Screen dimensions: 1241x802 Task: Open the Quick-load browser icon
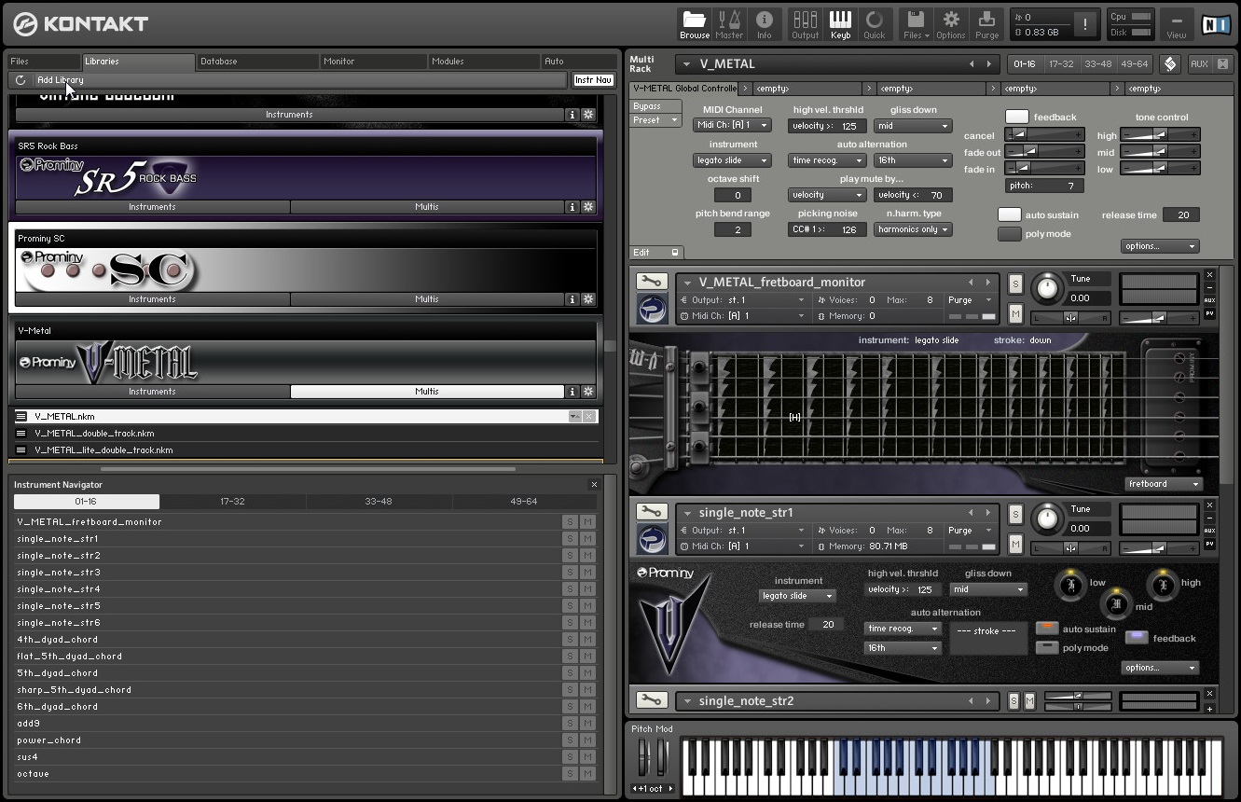tap(875, 24)
